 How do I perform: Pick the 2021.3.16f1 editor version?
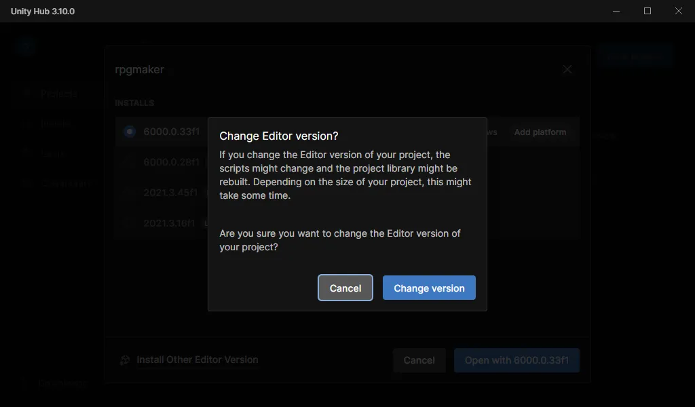click(169, 222)
